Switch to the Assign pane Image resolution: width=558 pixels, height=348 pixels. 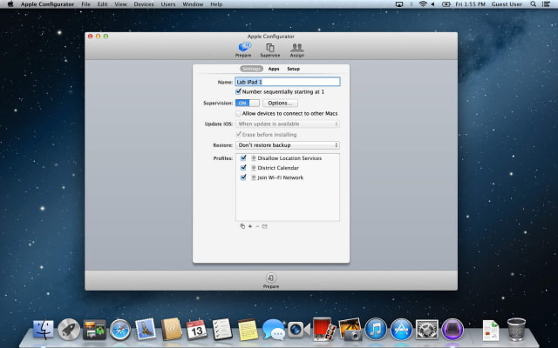tap(296, 49)
